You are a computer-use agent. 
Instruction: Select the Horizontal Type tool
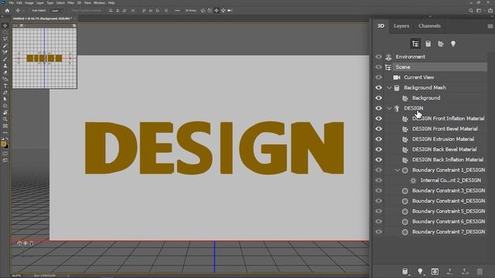pyautogui.click(x=5, y=86)
